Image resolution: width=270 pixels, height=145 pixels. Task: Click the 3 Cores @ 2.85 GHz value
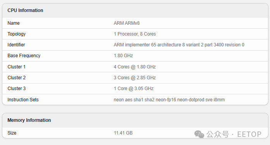135,78
